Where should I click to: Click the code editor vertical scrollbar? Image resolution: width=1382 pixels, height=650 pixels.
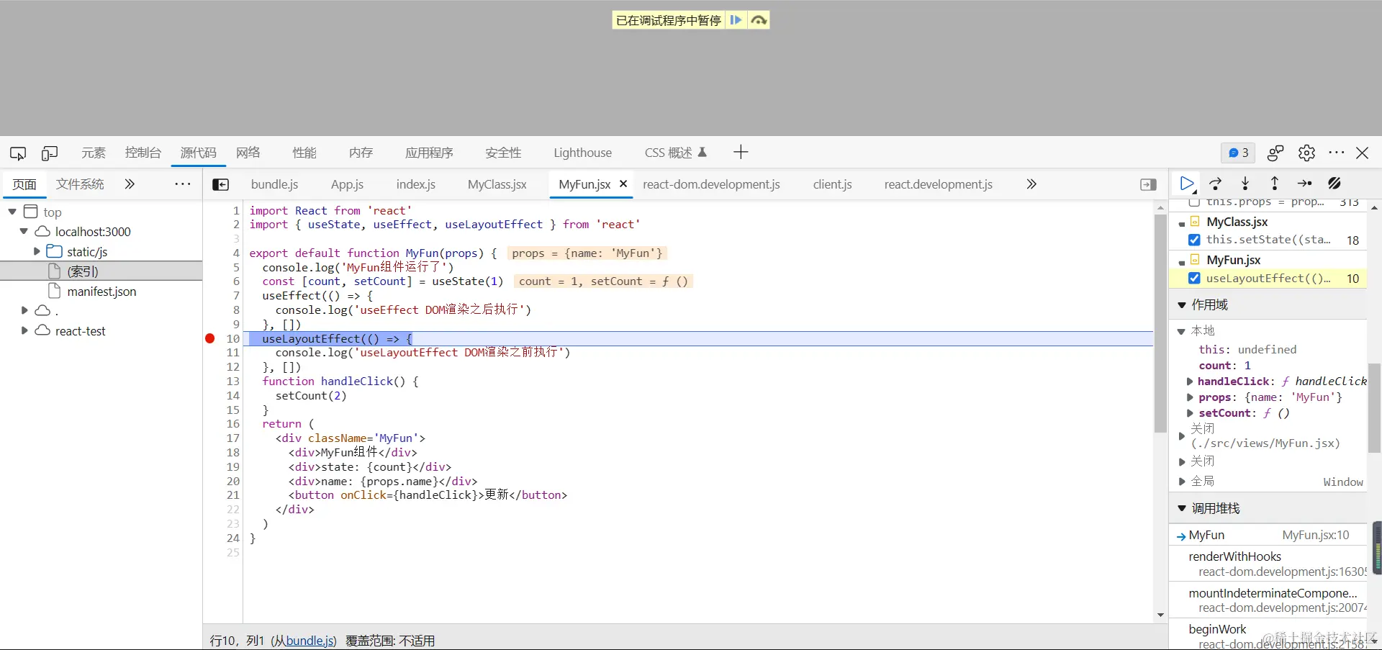tap(1160, 324)
